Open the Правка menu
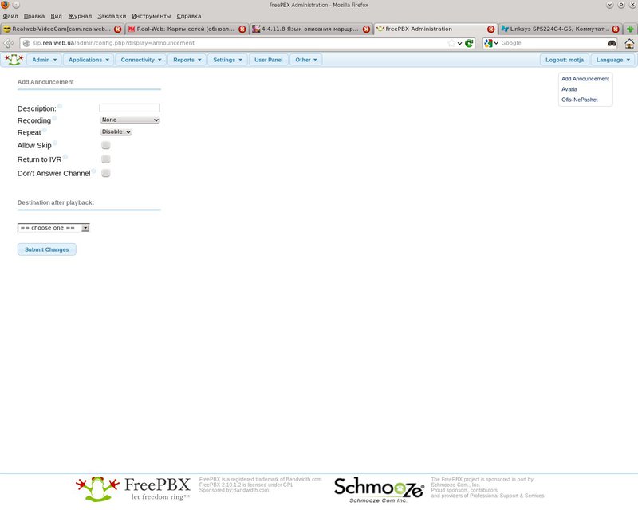Viewport: 638px width, 510px height. click(x=34, y=16)
